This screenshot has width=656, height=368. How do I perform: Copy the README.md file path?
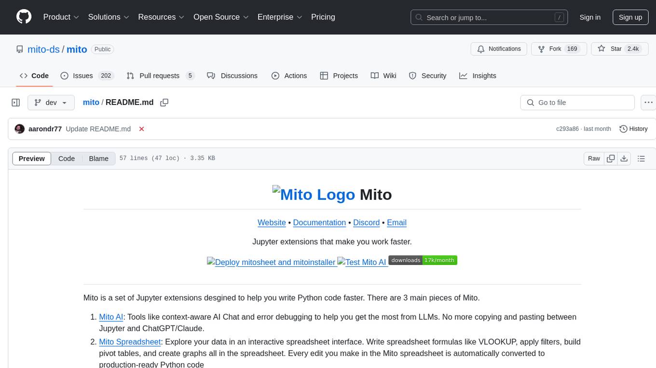click(164, 103)
